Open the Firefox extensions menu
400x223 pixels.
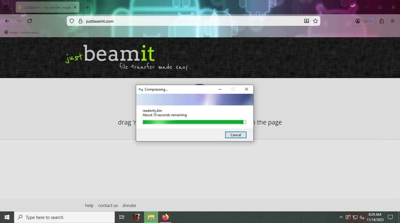[382, 21]
